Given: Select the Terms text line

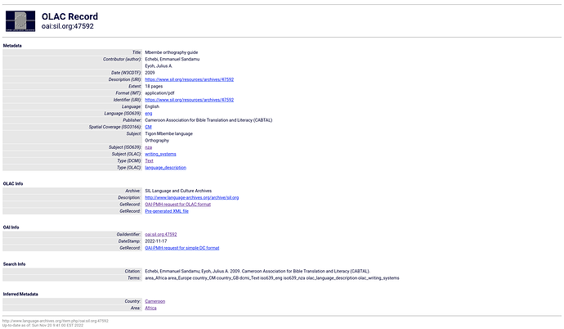Looking at the screenshot, I should (x=272, y=278).
